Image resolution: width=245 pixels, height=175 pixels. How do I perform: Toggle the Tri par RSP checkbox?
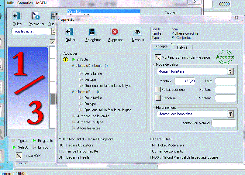pyautogui.click(x=19, y=156)
